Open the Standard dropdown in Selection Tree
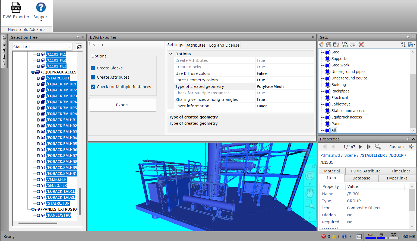The width and height of the screenshot is (417, 241). [42, 47]
